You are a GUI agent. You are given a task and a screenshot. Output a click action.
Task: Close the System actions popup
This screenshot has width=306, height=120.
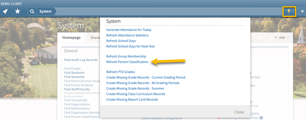click(x=239, y=112)
